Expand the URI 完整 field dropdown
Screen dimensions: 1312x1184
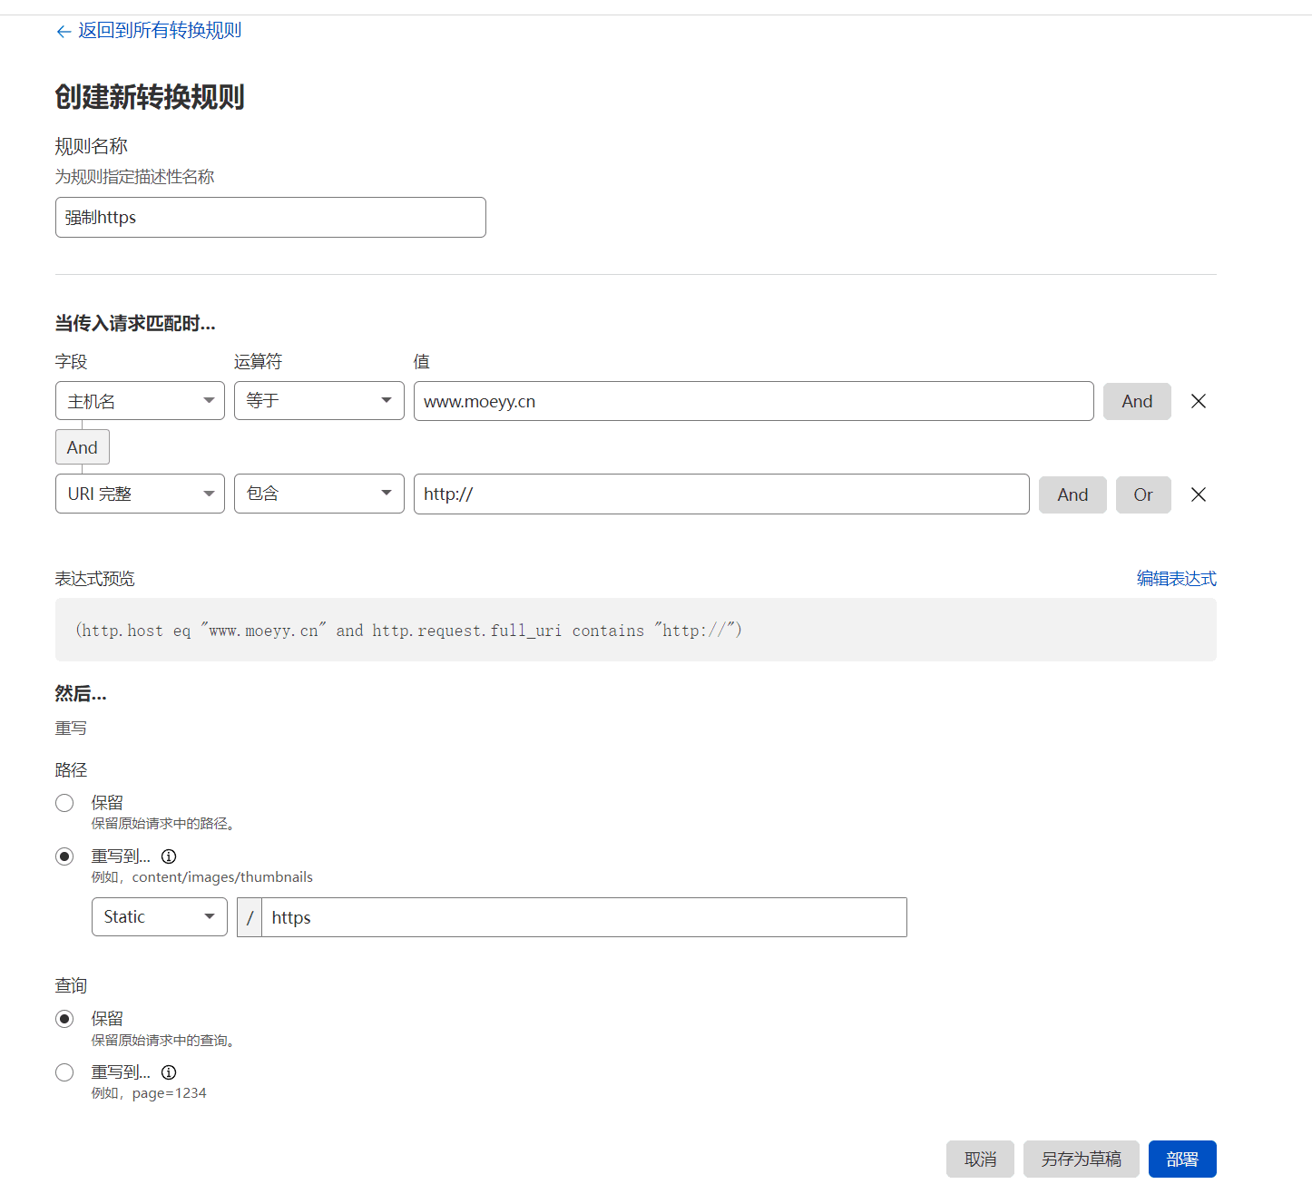(140, 494)
